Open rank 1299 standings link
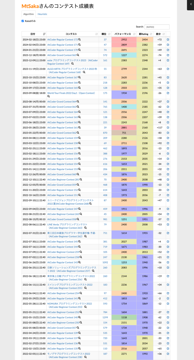The height and width of the screenshot is (360, 194). tap(105, 317)
